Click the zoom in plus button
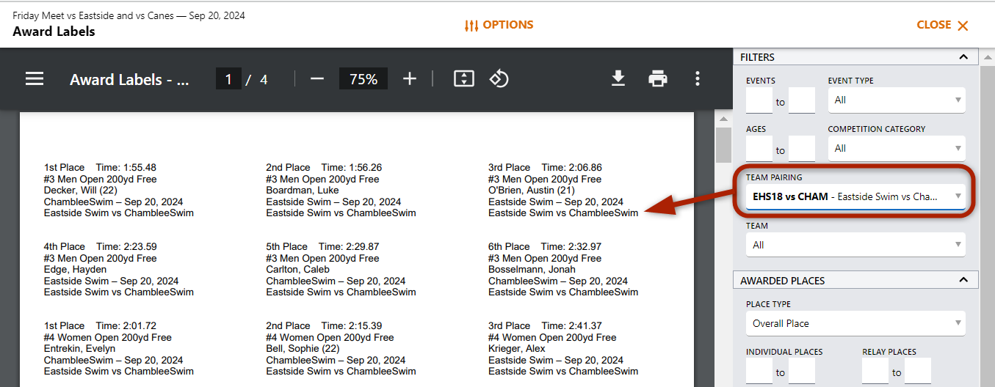The width and height of the screenshot is (995, 387). (x=410, y=79)
